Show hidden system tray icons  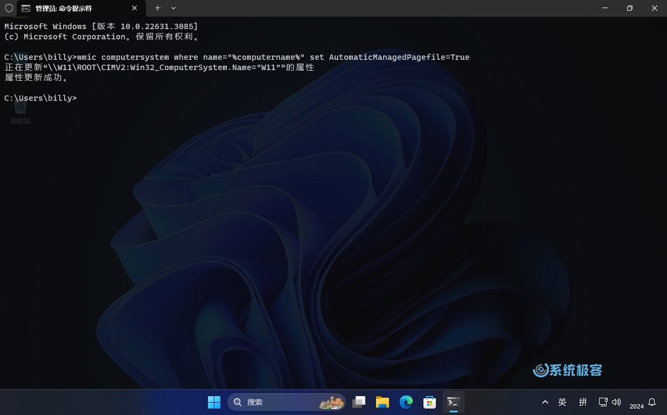point(545,402)
